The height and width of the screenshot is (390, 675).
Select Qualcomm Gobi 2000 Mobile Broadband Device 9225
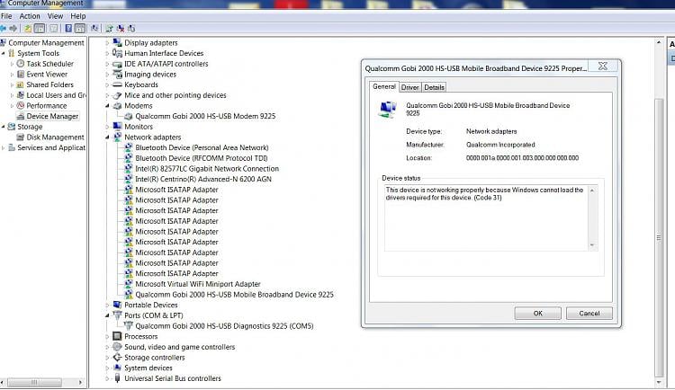235,295
